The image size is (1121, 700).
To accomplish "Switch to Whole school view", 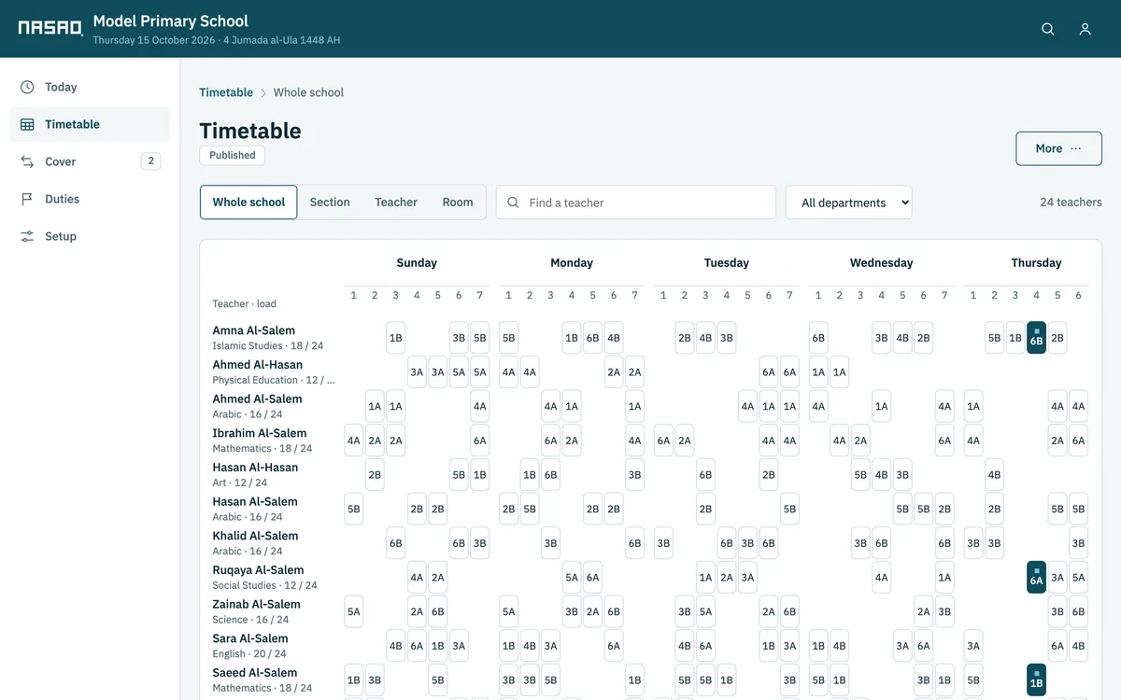I will 248,202.
